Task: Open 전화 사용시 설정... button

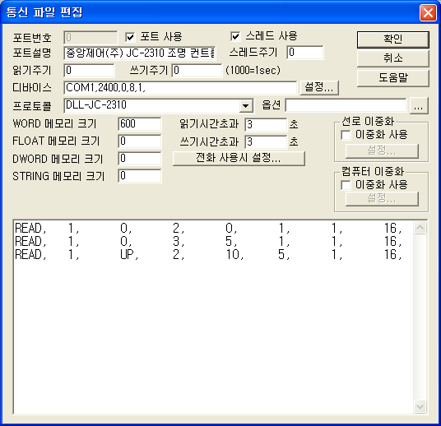Action: click(x=239, y=158)
